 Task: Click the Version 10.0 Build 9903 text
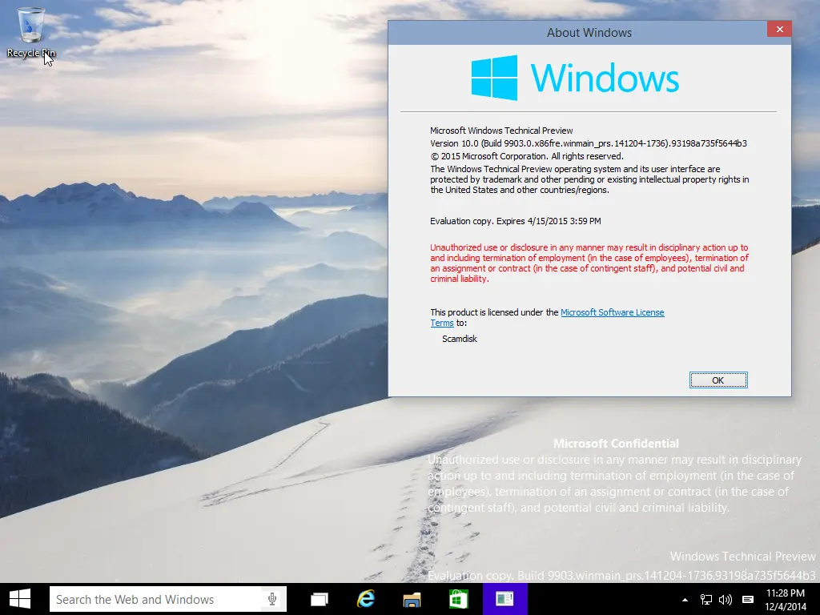point(589,143)
